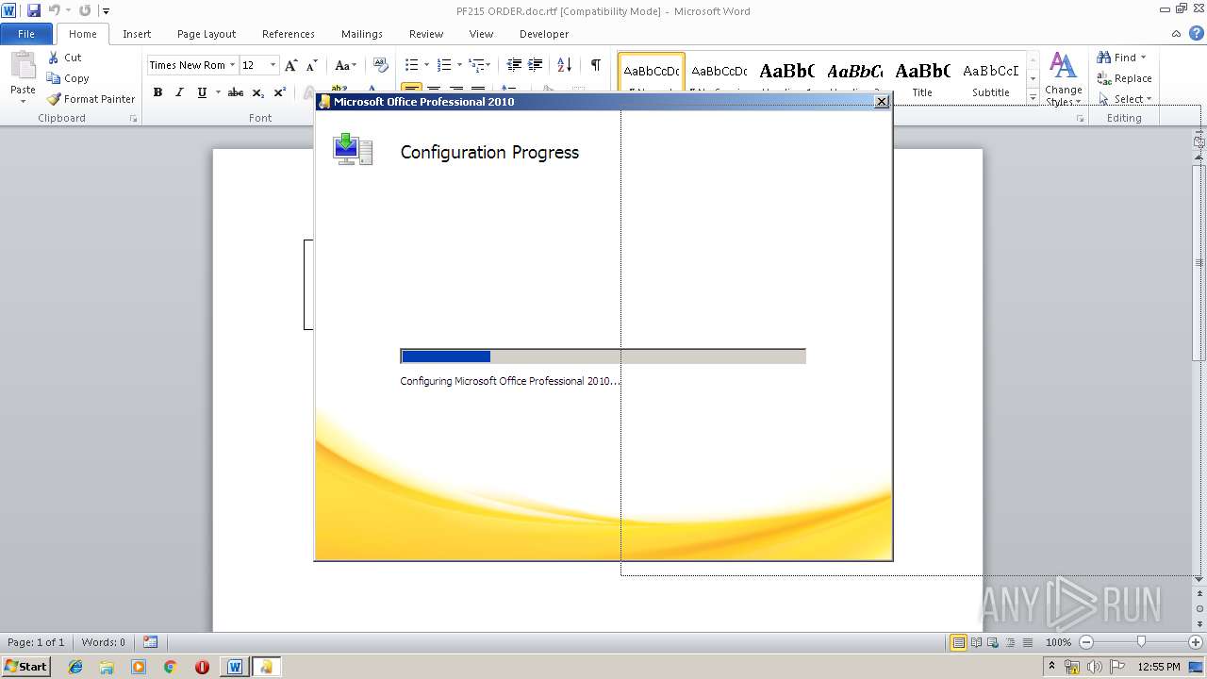This screenshot has height=679, width=1207.
Task: Click the clock showing 12:55 PM
Action: pos(1159,667)
